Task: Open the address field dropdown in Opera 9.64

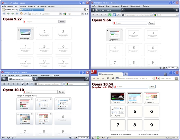Action: point(151,15)
